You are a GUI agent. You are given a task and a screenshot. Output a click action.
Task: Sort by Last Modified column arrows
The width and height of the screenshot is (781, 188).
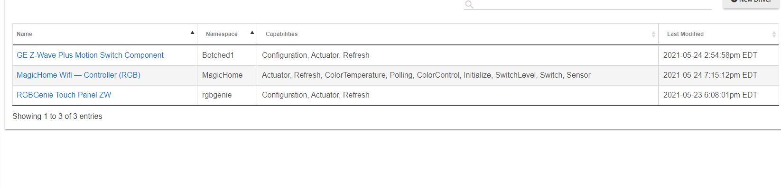774,34
